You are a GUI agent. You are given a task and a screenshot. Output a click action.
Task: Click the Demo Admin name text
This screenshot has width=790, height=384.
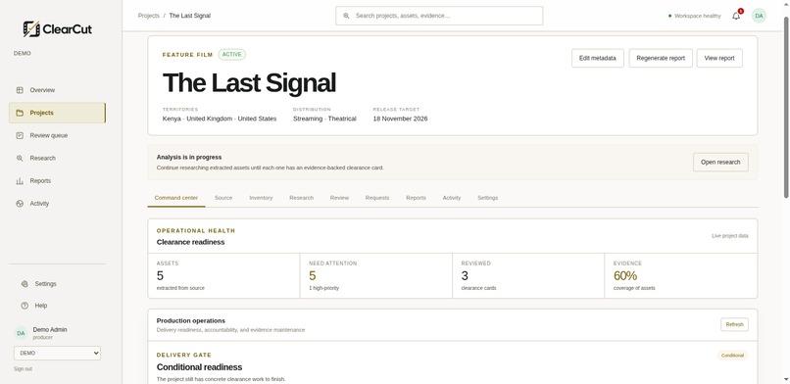tap(50, 330)
